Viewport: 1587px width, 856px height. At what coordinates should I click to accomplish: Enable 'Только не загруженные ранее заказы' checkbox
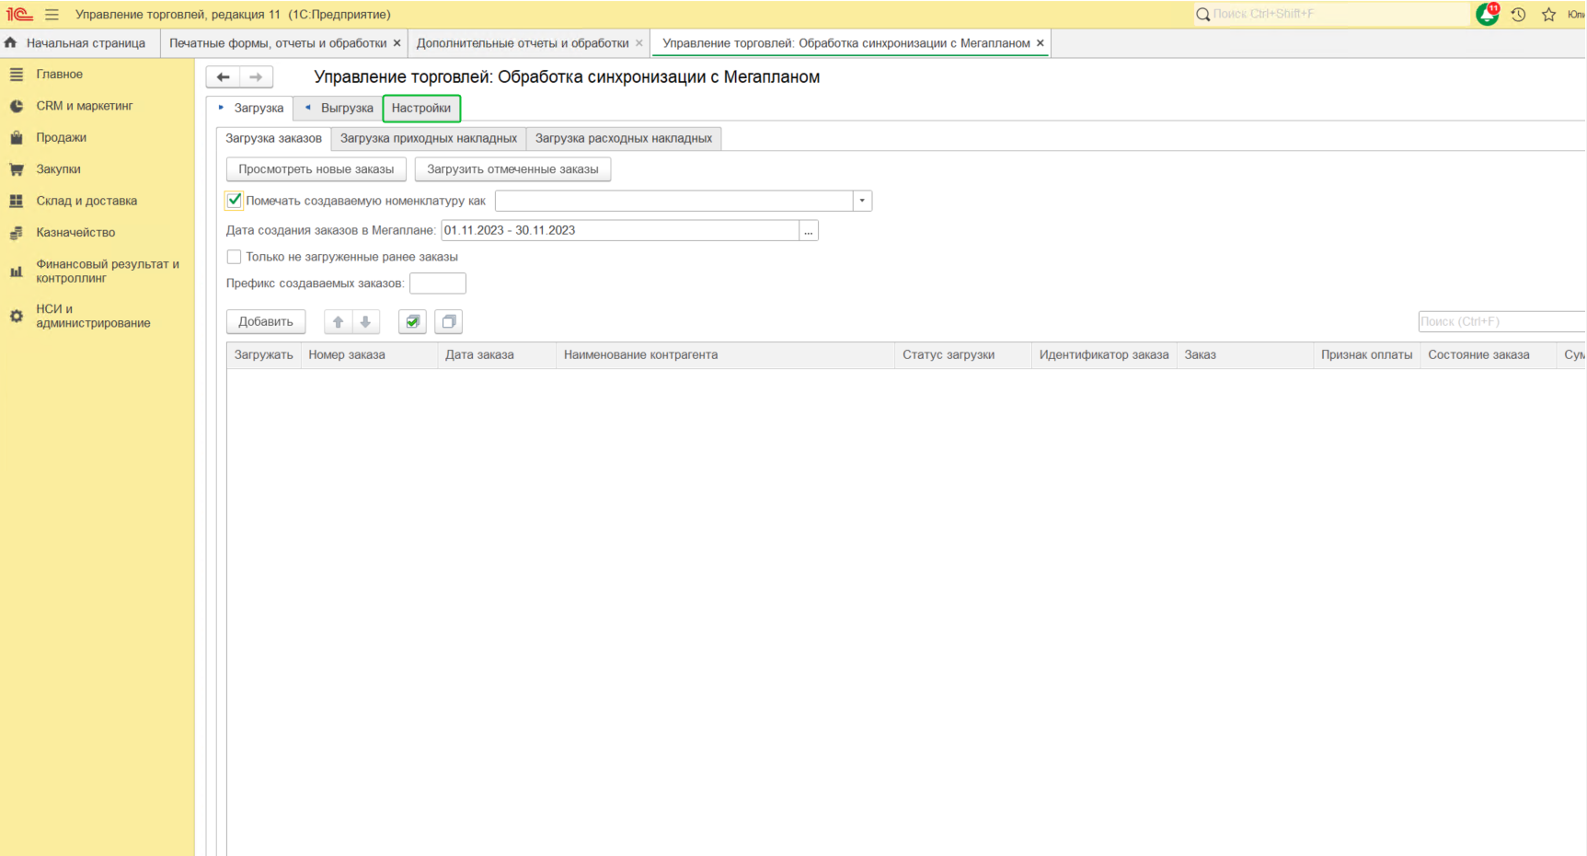[x=235, y=258]
